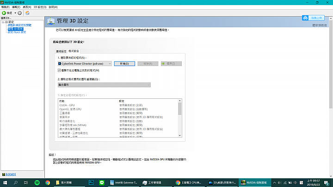
Task: Open the preferred graphics processor dropdown
Action: (x=104, y=85)
